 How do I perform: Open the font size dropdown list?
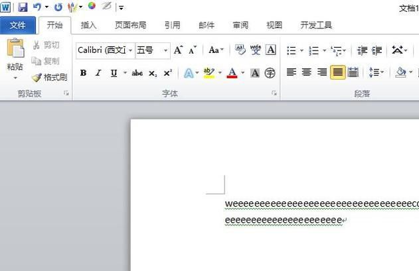(166, 50)
